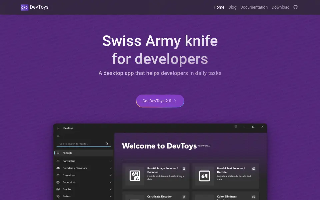The height and width of the screenshot is (200, 320).
Task: Expand the Testers chevron
Action: [110, 196]
